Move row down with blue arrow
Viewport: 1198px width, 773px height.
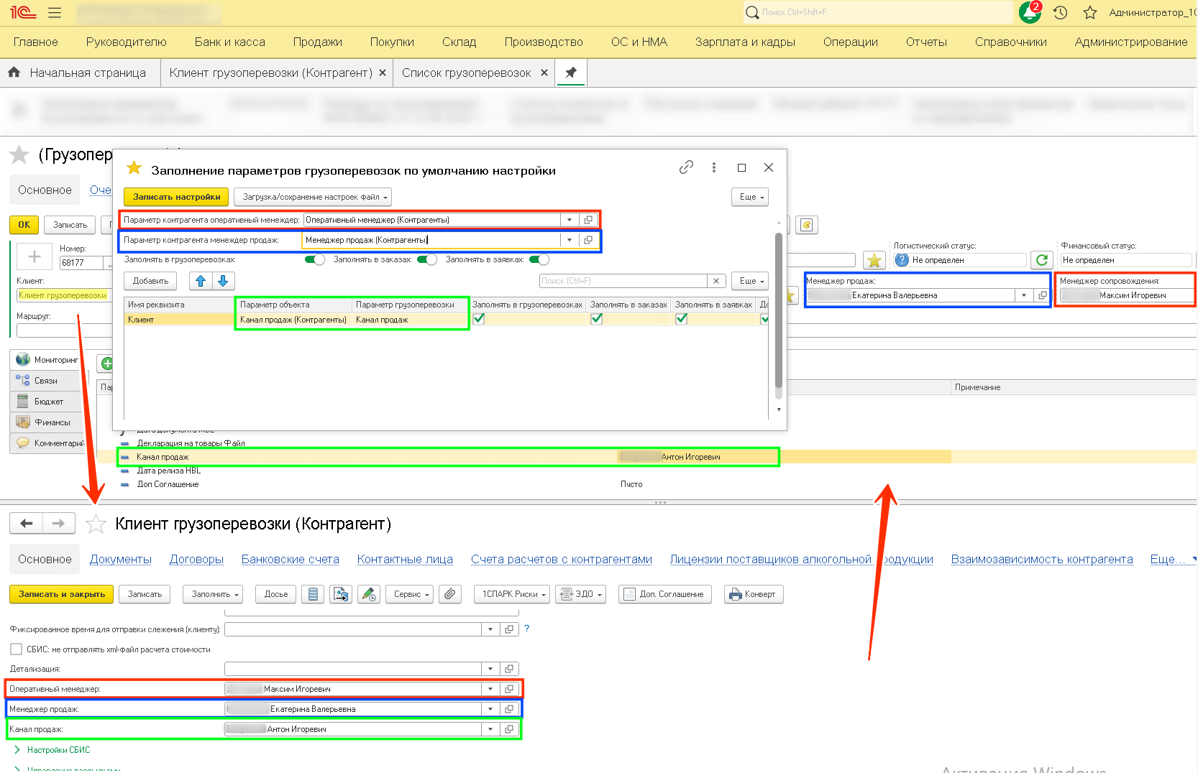(x=224, y=281)
